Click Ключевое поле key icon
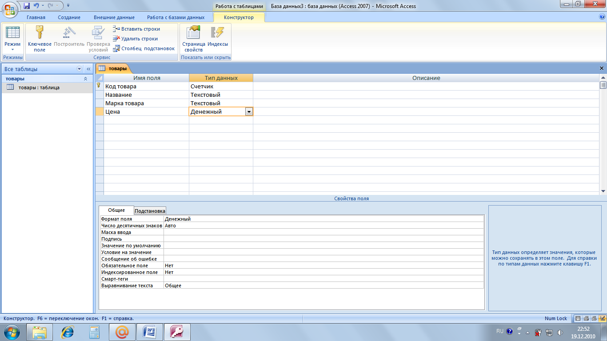Screen dimensions: 607x341 tap(40, 39)
